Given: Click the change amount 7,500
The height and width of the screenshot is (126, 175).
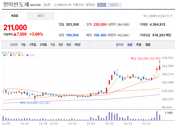Looking at the screenshot, I should (x=22, y=34).
